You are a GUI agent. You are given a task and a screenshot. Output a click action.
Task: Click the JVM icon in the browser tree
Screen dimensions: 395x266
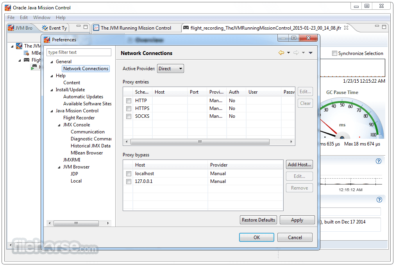pos(19,46)
